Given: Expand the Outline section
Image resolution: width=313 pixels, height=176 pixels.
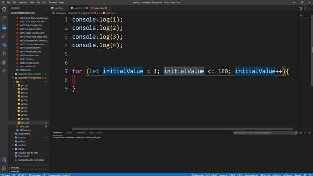Looking at the screenshot, I should click(28, 168).
